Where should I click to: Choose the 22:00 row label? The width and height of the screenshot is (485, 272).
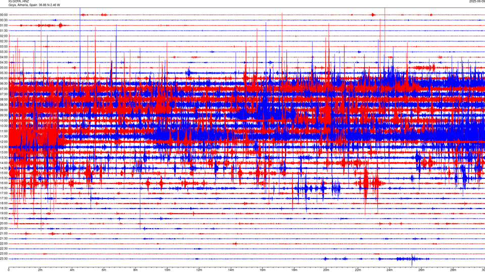tap(4, 244)
